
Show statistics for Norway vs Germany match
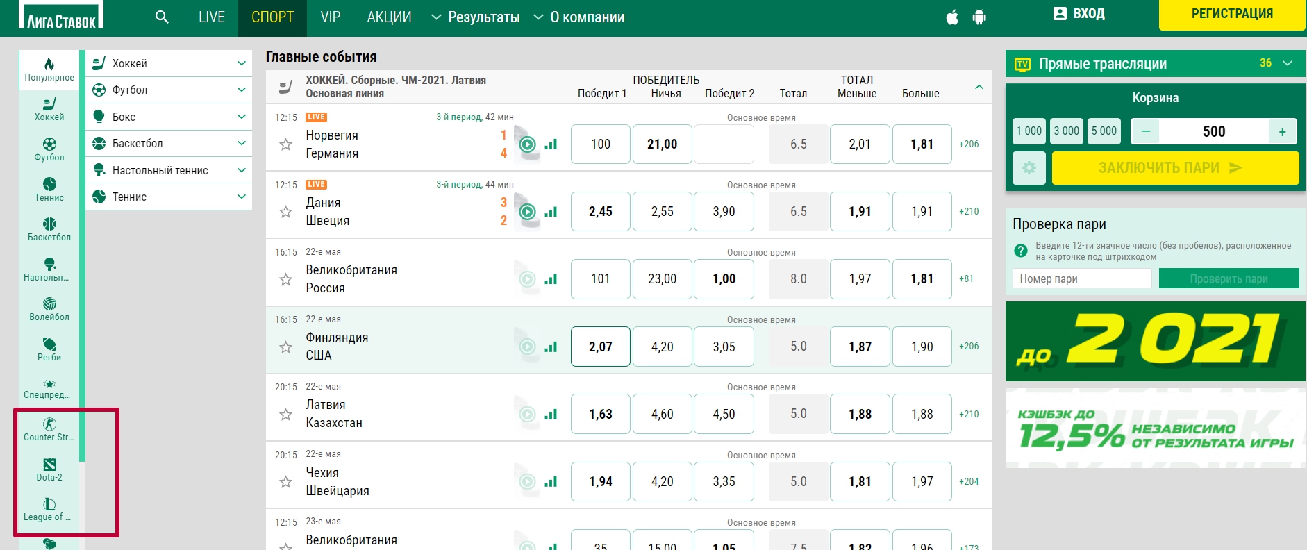pyautogui.click(x=551, y=144)
